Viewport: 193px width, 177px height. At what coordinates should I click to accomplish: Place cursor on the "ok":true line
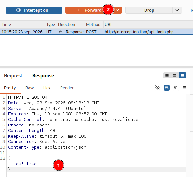tap(25, 164)
